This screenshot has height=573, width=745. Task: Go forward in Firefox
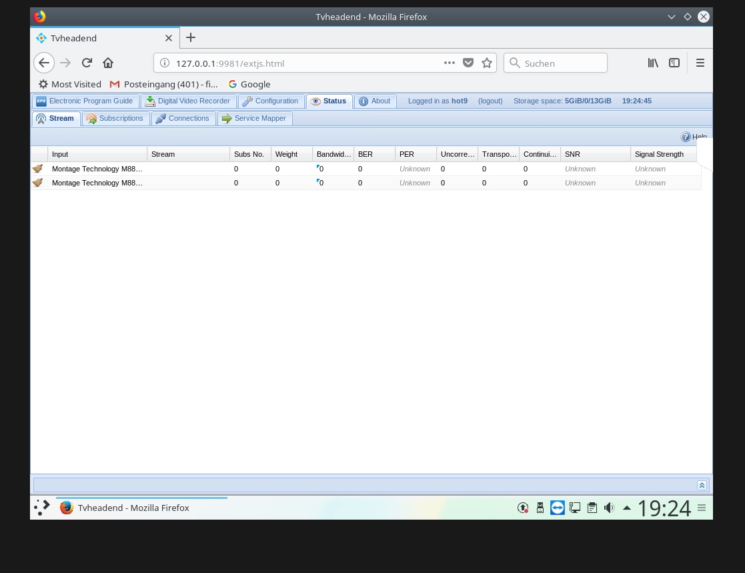click(65, 63)
